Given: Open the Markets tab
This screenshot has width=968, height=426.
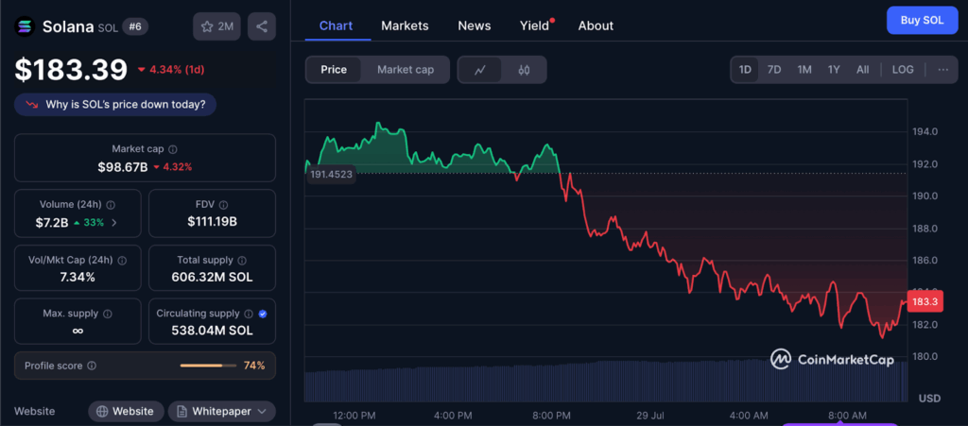Looking at the screenshot, I should pyautogui.click(x=405, y=26).
